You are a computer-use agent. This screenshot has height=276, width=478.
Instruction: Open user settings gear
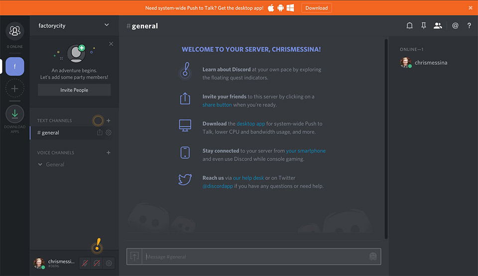[x=109, y=263]
